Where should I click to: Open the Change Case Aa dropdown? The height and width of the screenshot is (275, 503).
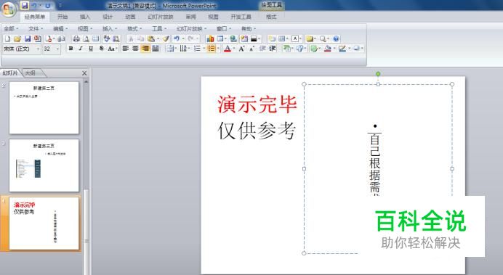pyautogui.click(x=112, y=49)
